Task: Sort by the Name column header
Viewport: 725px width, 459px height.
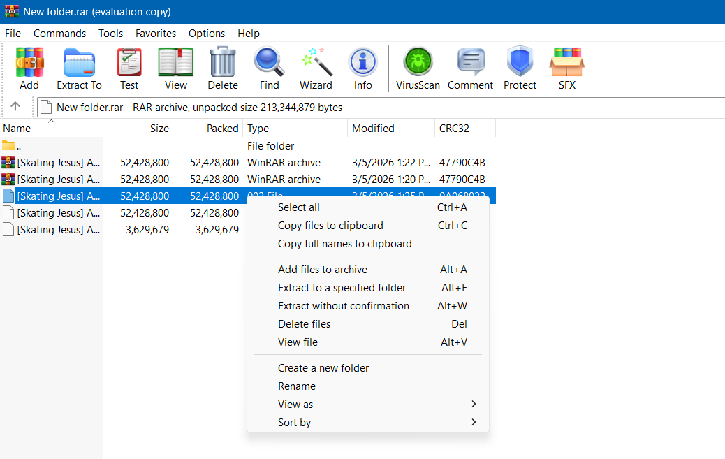Action: [x=51, y=128]
